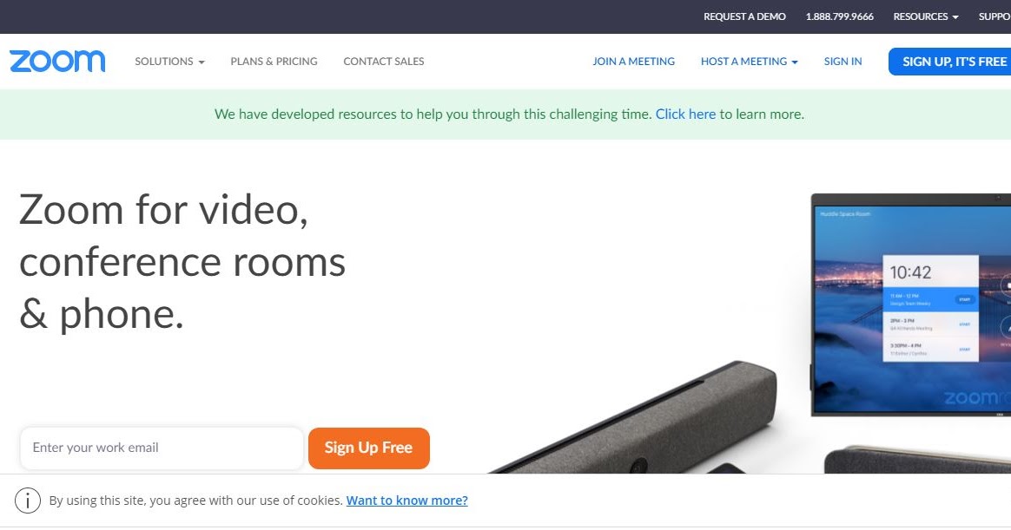Click Join a Meeting link
1011x530 pixels.
click(x=634, y=62)
